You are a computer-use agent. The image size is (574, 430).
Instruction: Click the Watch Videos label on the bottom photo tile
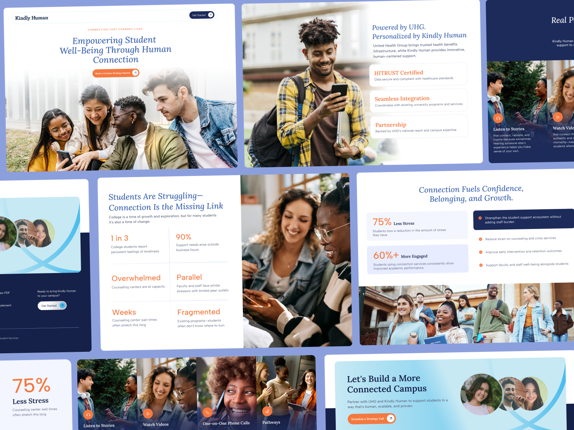tap(156, 425)
